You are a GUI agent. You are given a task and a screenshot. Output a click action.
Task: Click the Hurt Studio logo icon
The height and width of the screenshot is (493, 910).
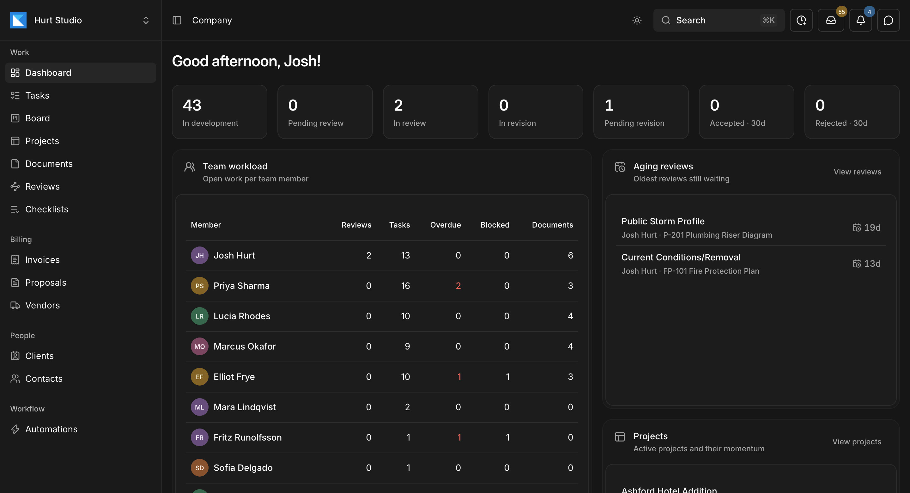18,20
